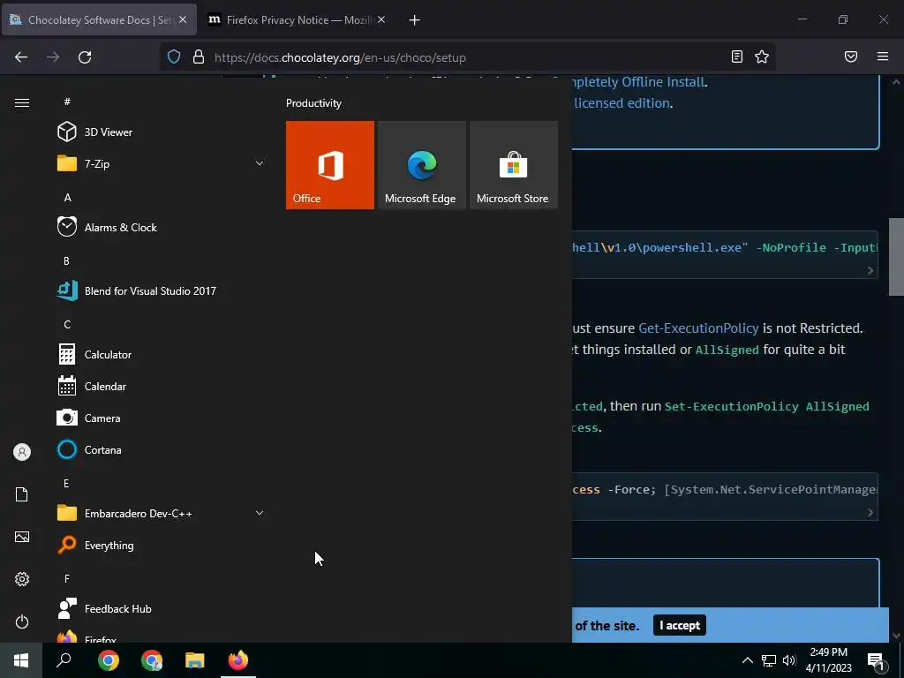Screen dimensions: 904x678
Task: Close the Chocolatey Software Docs tab
Action: point(183,19)
